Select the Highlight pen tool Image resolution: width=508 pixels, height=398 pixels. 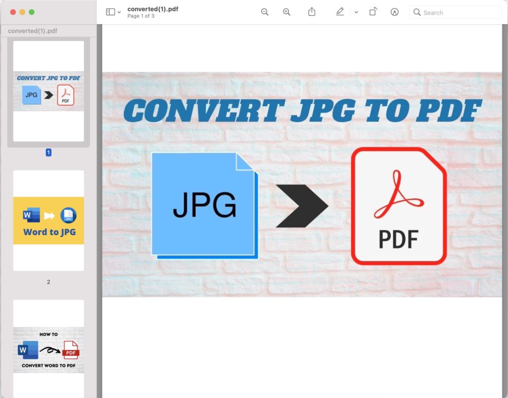coord(340,12)
